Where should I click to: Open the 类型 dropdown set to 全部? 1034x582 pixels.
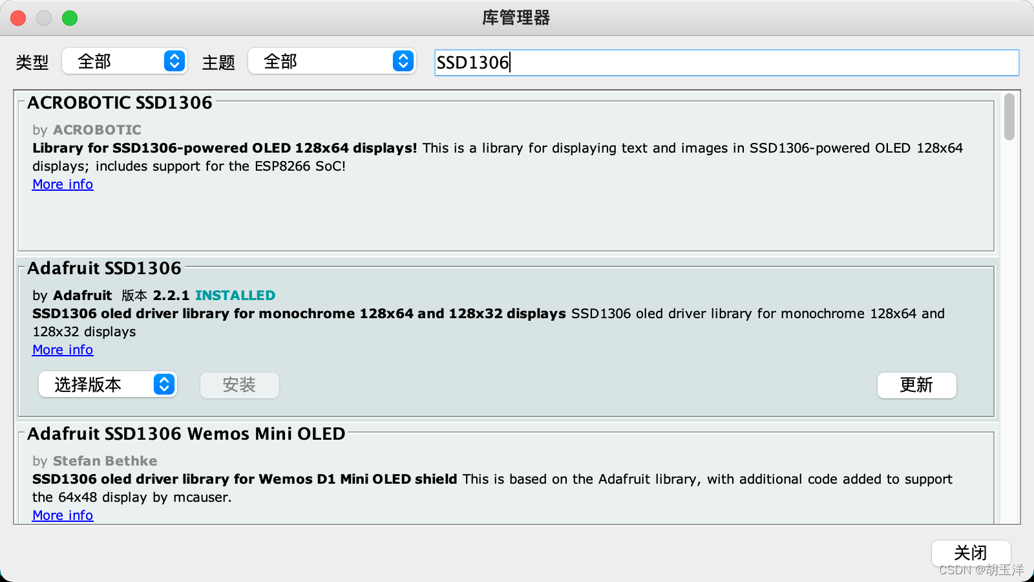pyautogui.click(x=125, y=61)
